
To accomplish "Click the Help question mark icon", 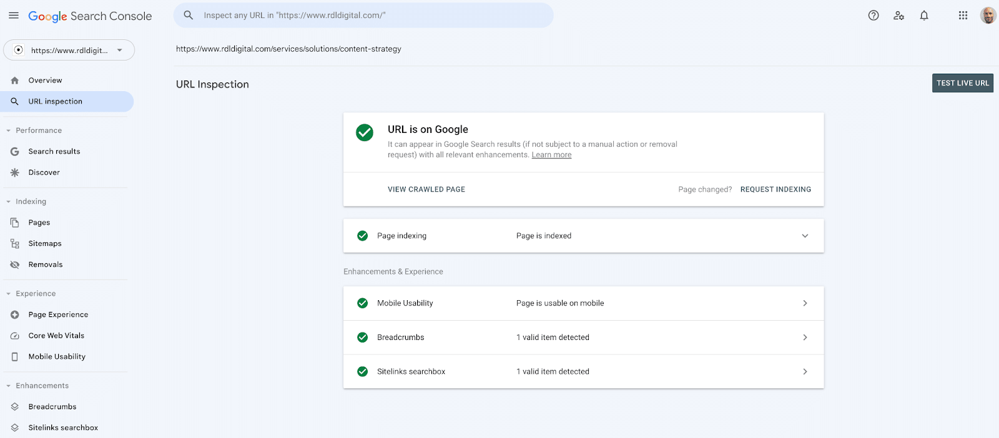I will pos(874,16).
